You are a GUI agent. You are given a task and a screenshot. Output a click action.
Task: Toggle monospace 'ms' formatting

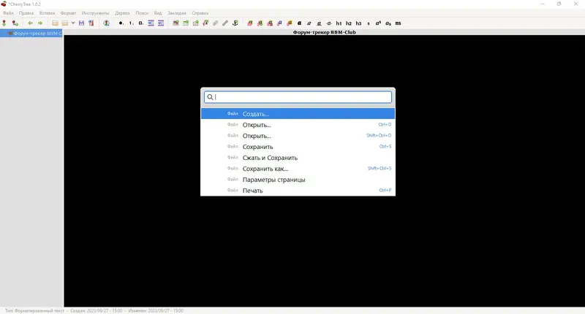pos(398,23)
